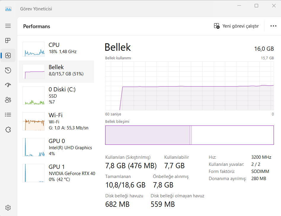Select GPU 0 Intel UHD Graphics

coord(56,147)
